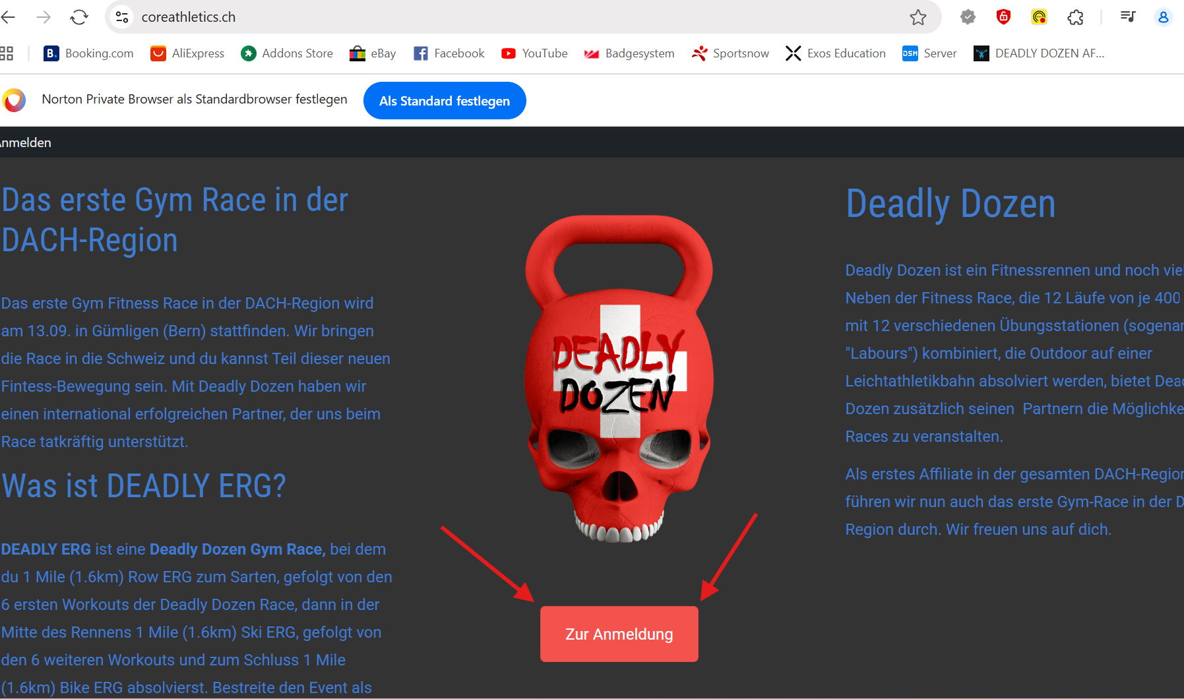
Task: Open the red shield lock extension icon
Action: 1003,17
